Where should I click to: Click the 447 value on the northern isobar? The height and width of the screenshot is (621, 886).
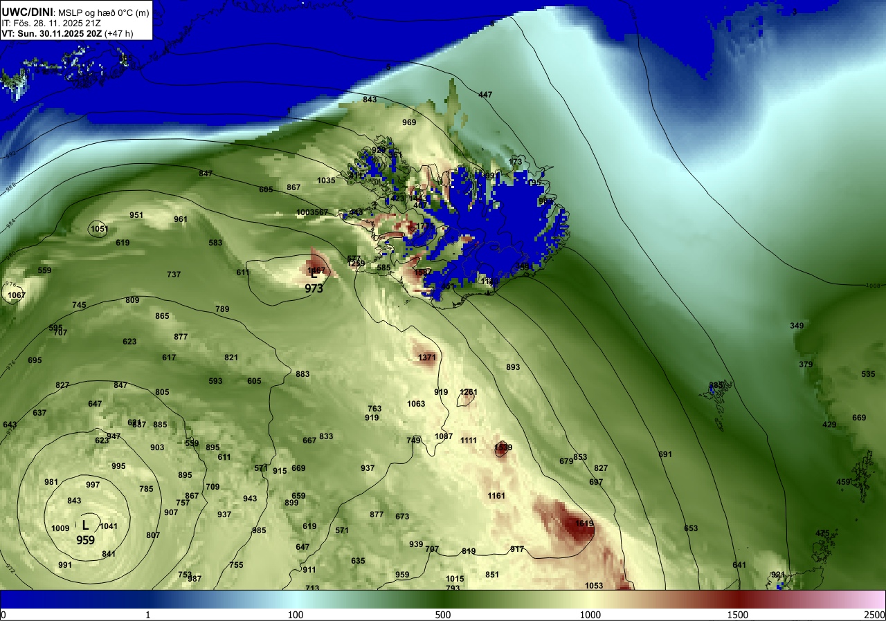(x=485, y=95)
